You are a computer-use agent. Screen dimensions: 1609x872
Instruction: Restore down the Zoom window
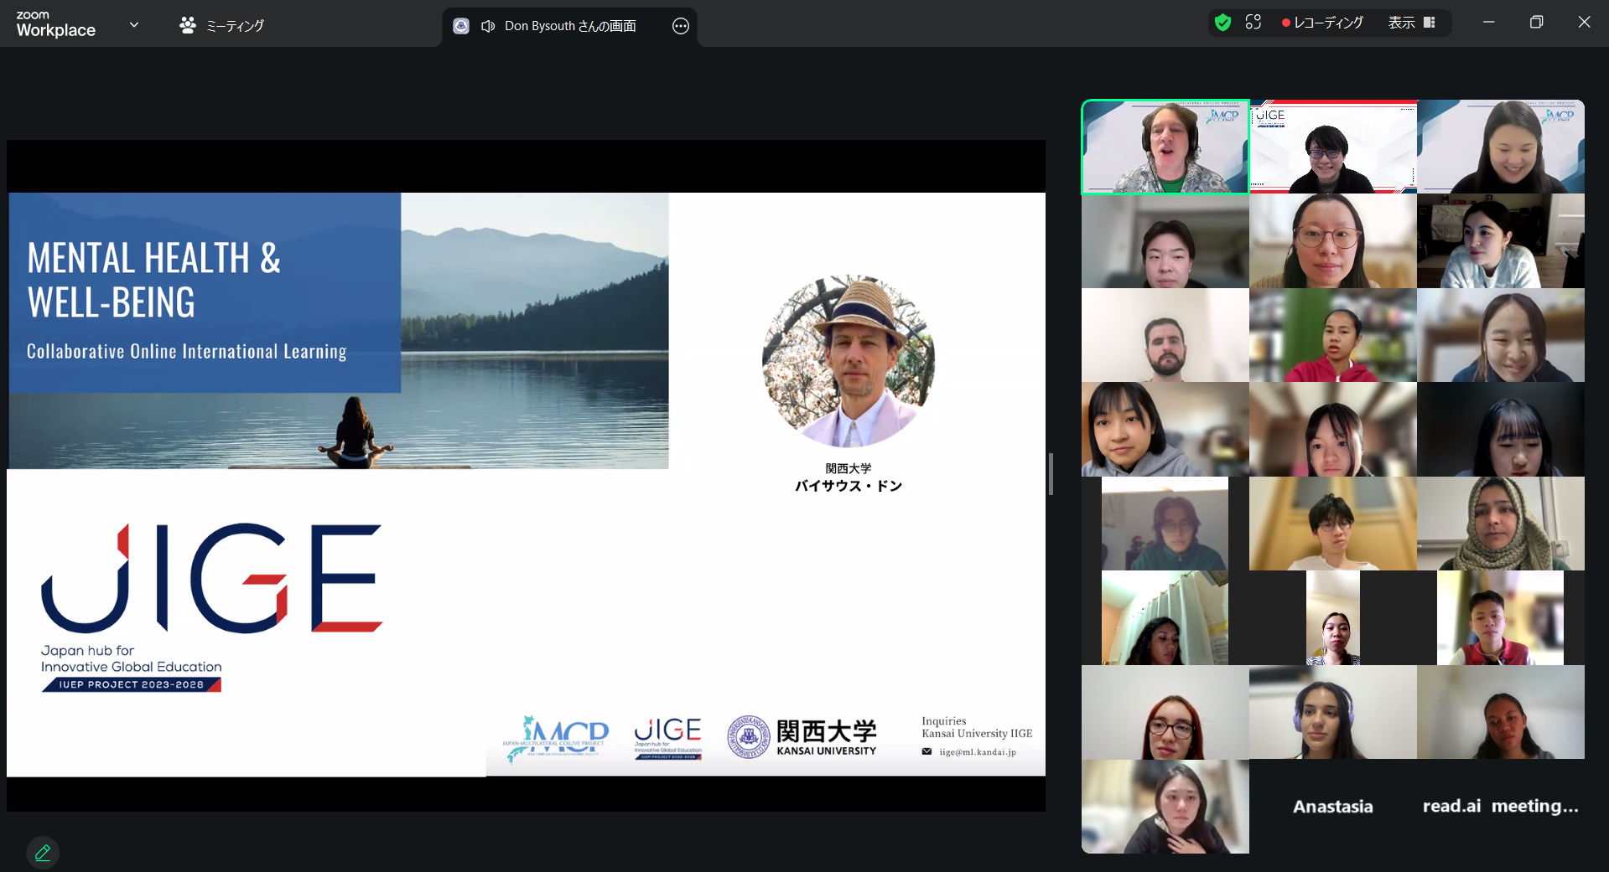click(1536, 23)
